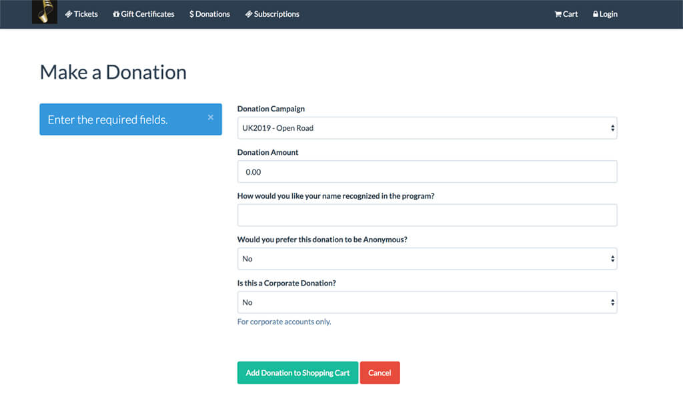Open the Corporate Donation dropdown
683x407 pixels.
pyautogui.click(x=427, y=302)
